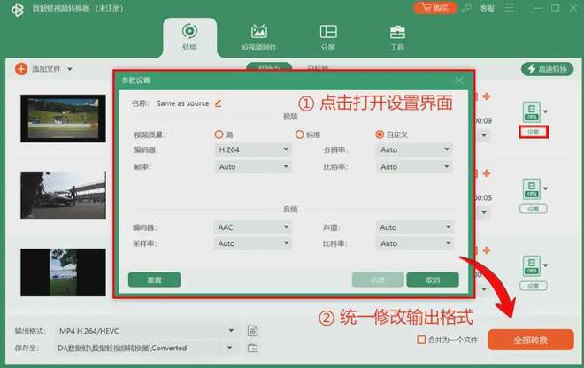
Task: Open 分辨率 resolution dropdown
Action: (414, 149)
